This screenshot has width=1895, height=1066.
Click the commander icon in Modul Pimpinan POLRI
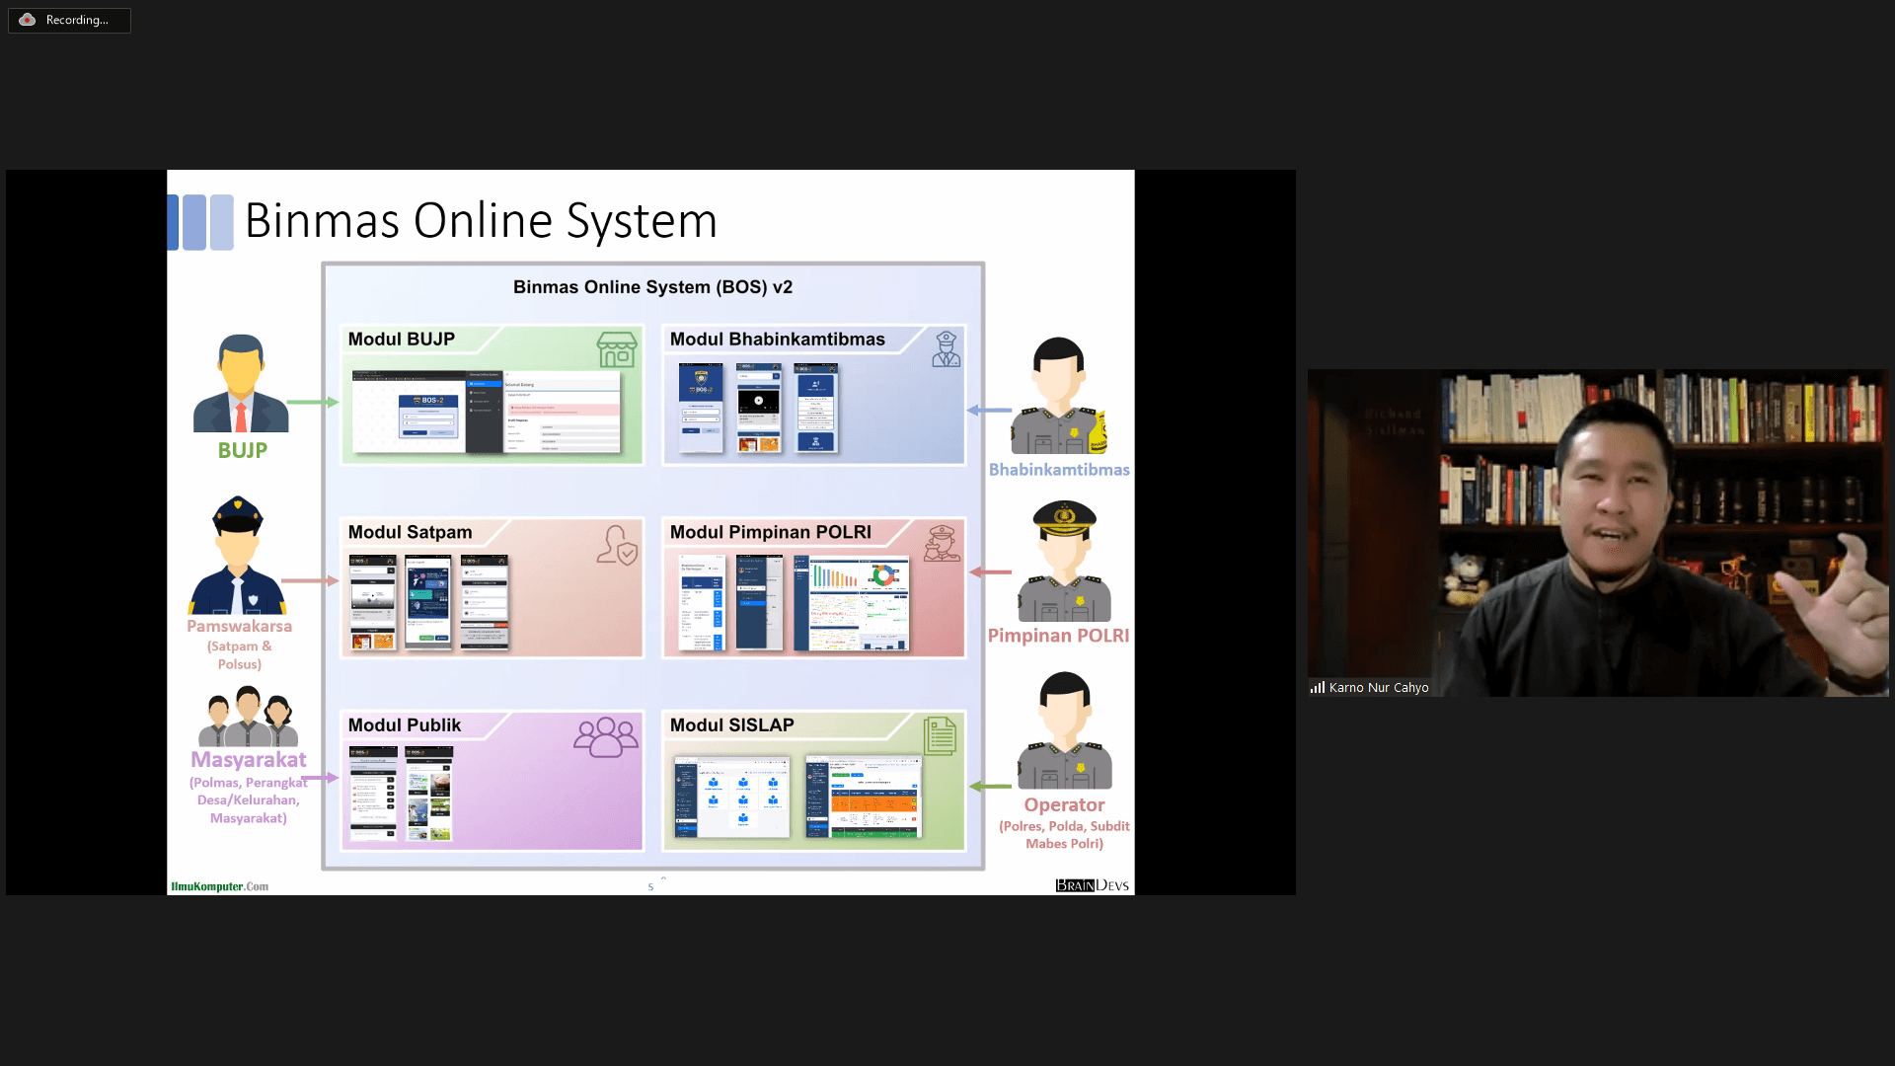(942, 544)
